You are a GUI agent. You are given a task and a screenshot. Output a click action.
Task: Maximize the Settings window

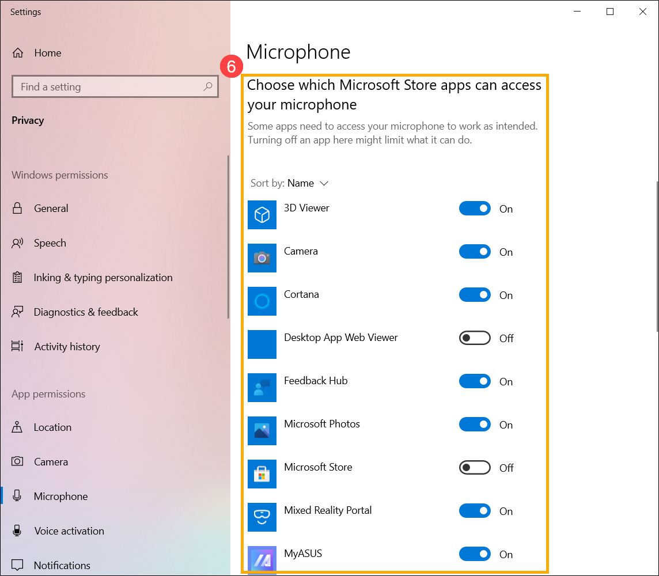click(610, 12)
